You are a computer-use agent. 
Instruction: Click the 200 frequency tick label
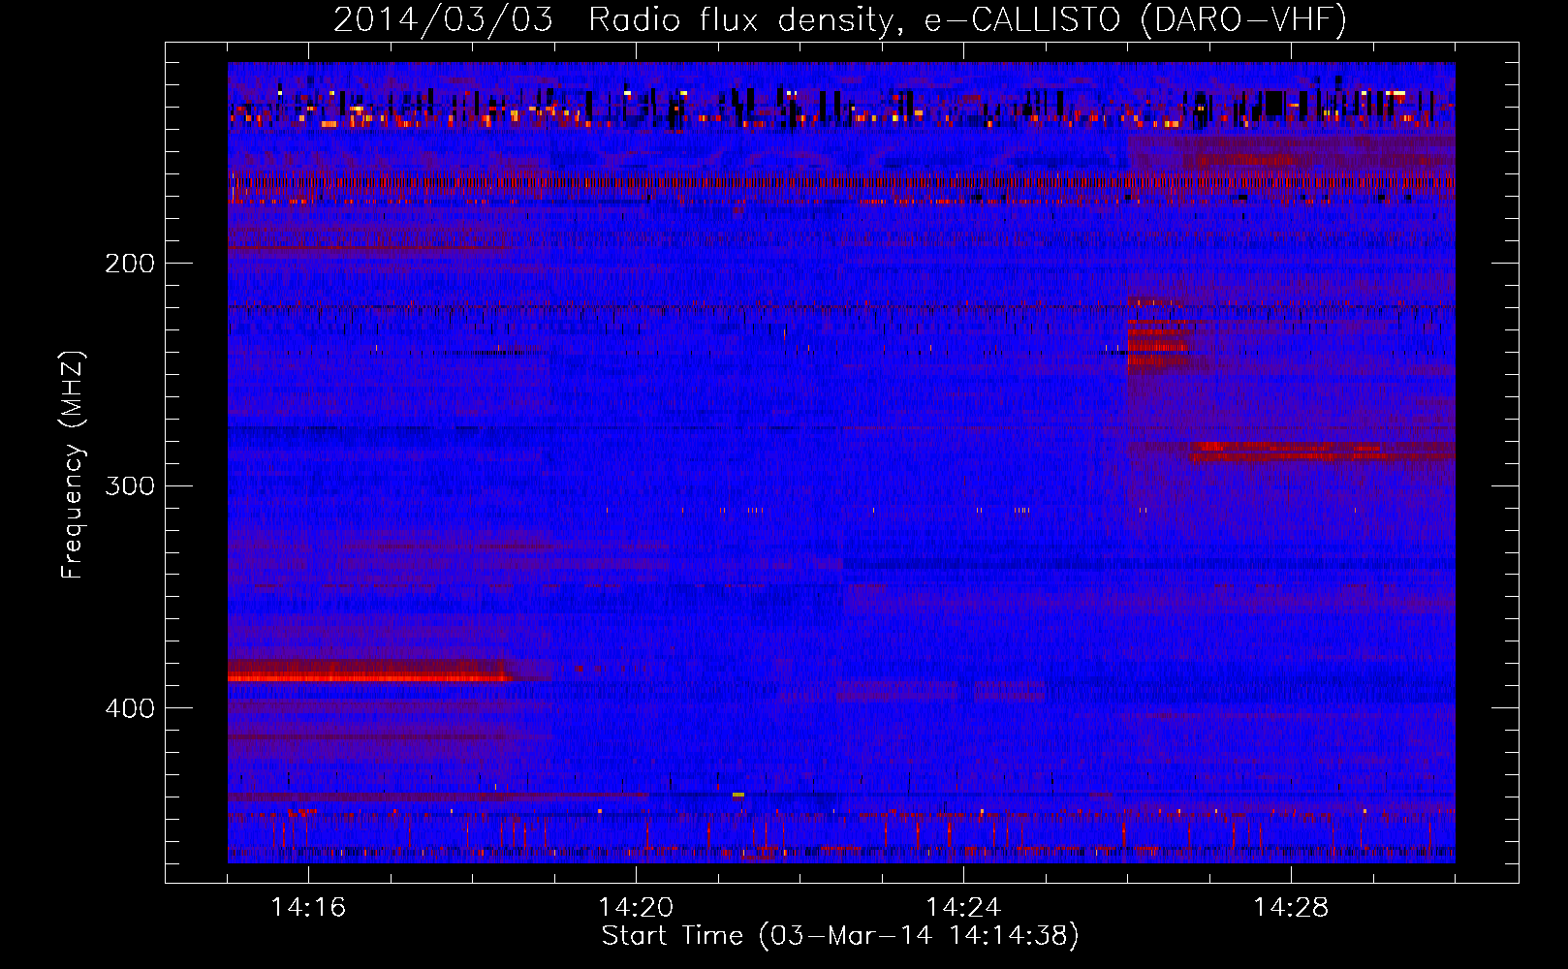tap(130, 263)
